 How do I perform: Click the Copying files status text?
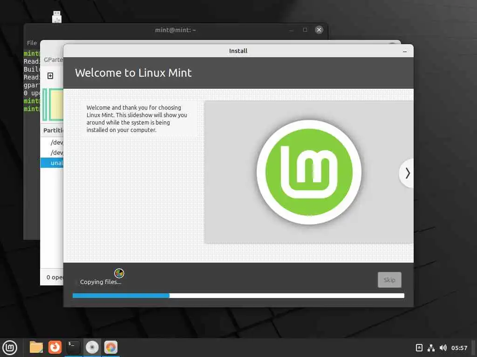[x=101, y=282]
